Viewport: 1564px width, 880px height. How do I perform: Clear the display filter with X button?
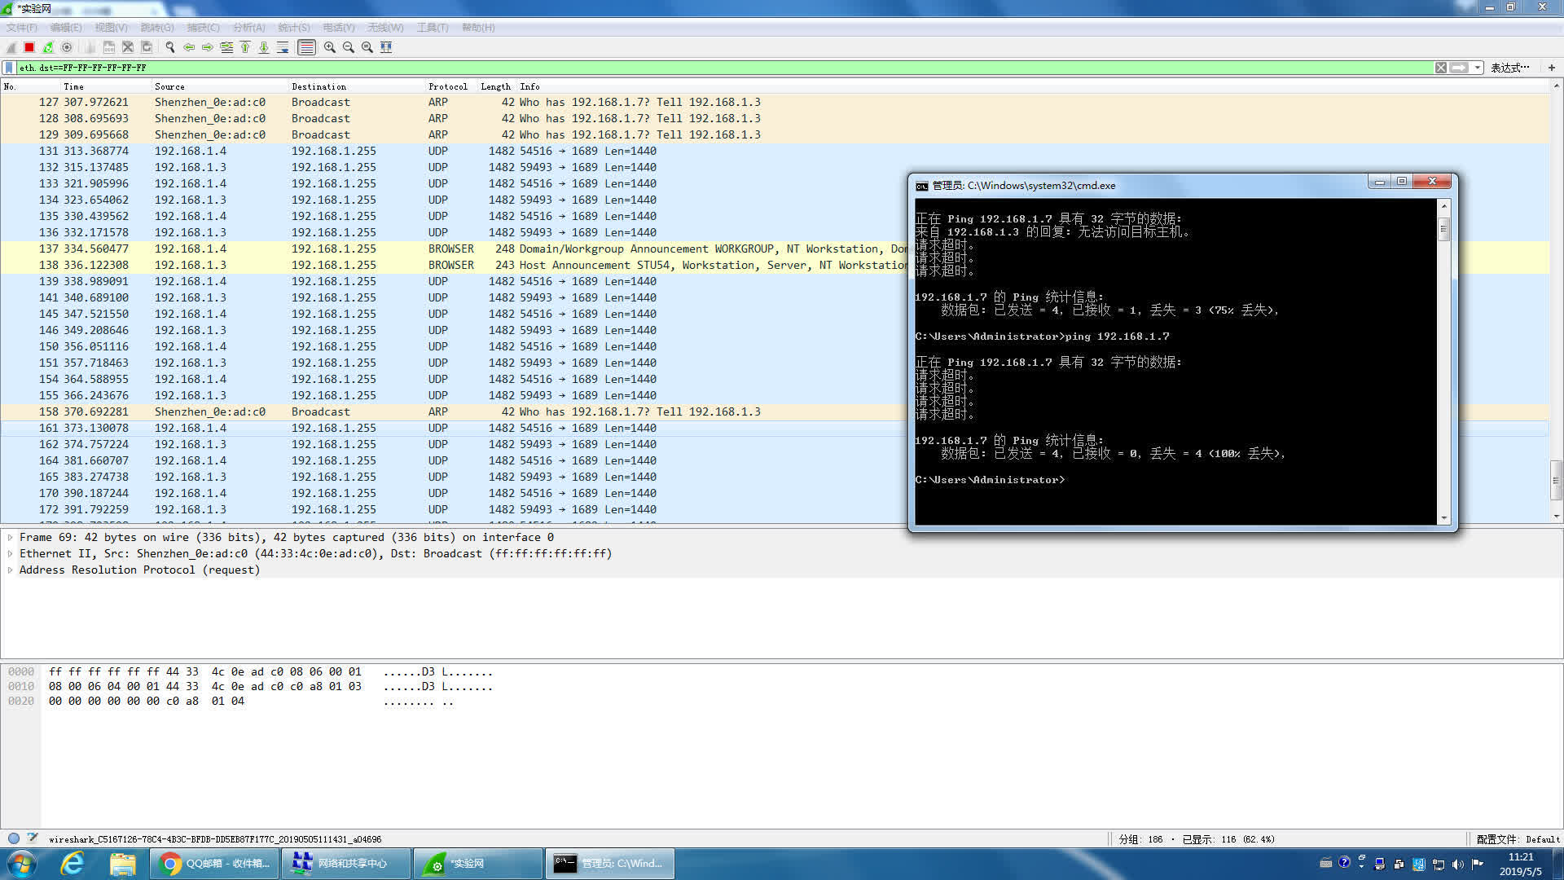pos(1440,68)
